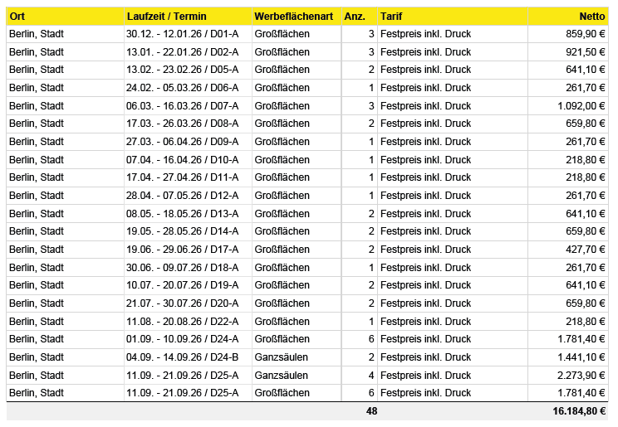This screenshot has width=618, height=427.
Task: Click the 06.03. - 16.03.26 / D07-A cell
Action: [x=182, y=106]
